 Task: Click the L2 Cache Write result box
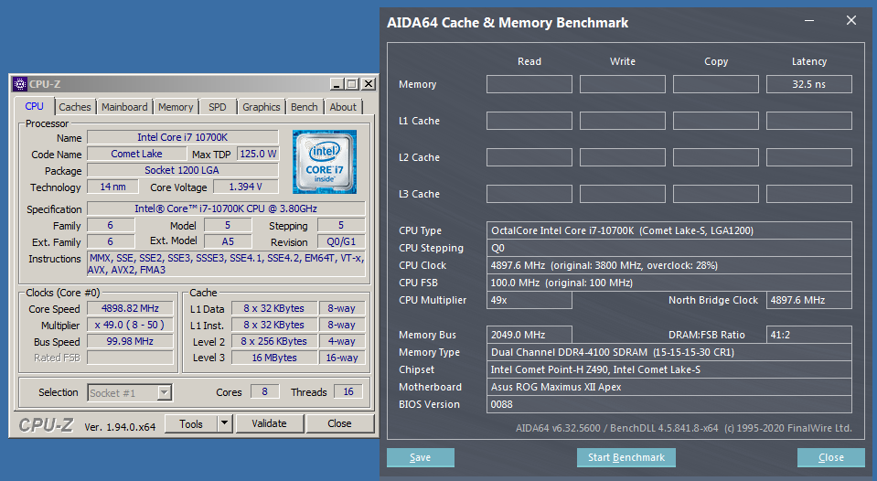tap(623, 157)
